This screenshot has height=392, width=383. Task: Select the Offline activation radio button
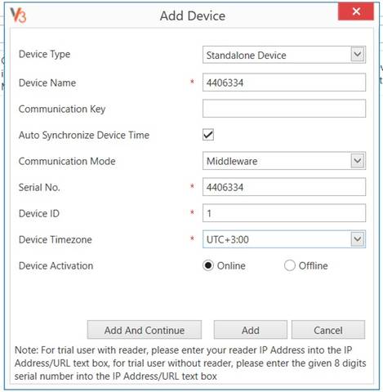290,265
